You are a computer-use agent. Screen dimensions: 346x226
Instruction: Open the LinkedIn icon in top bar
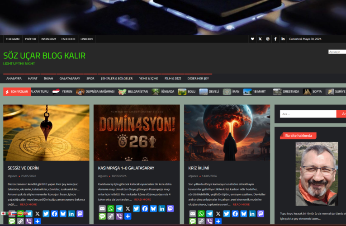283,39
